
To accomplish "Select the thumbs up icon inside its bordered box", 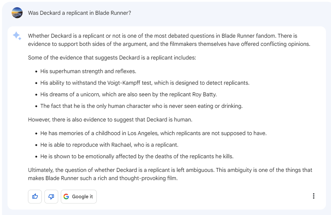I will (x=35, y=196).
